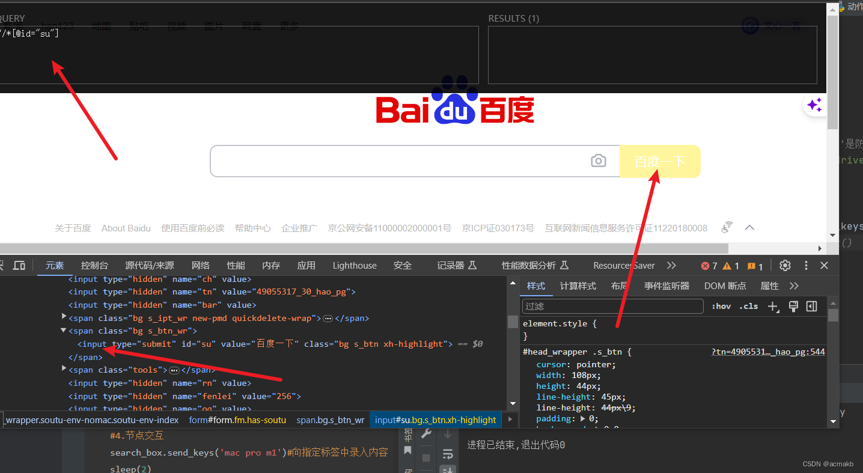This screenshot has width=863, height=473.
Task: Click the camera image-search icon in Baidu box
Action: 599,161
